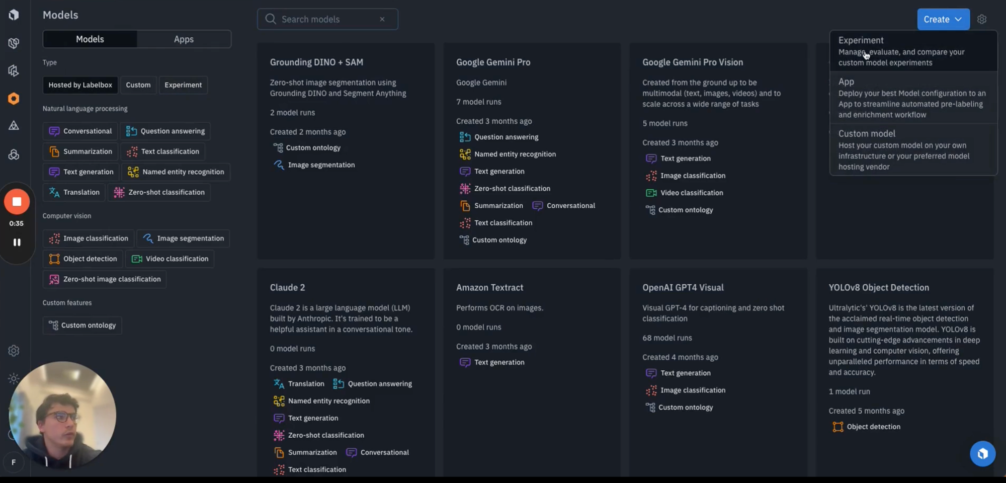Choose Custom model from the Create menu
The width and height of the screenshot is (1006, 483).
[913, 150]
